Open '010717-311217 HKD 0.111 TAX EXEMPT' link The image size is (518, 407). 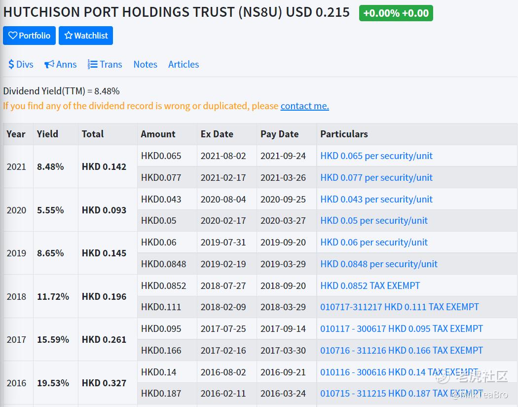(x=400, y=307)
